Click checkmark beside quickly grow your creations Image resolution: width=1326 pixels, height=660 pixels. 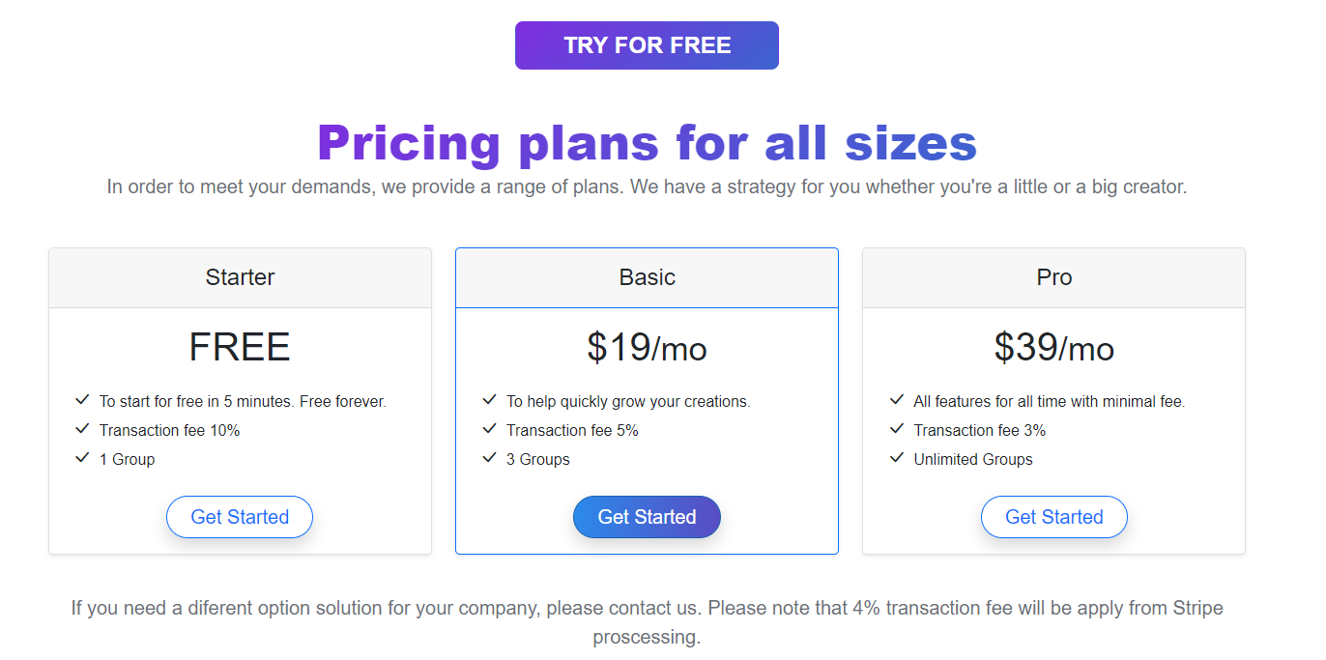coord(489,400)
